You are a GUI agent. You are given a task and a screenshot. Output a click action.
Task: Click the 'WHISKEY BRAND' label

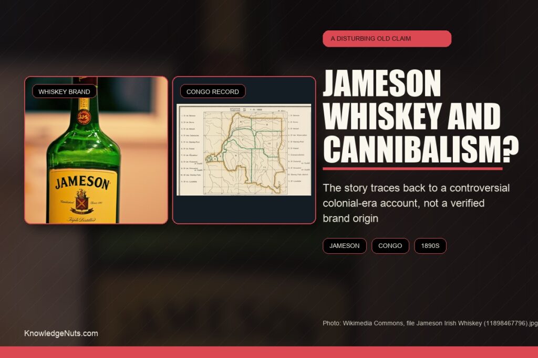(x=64, y=91)
